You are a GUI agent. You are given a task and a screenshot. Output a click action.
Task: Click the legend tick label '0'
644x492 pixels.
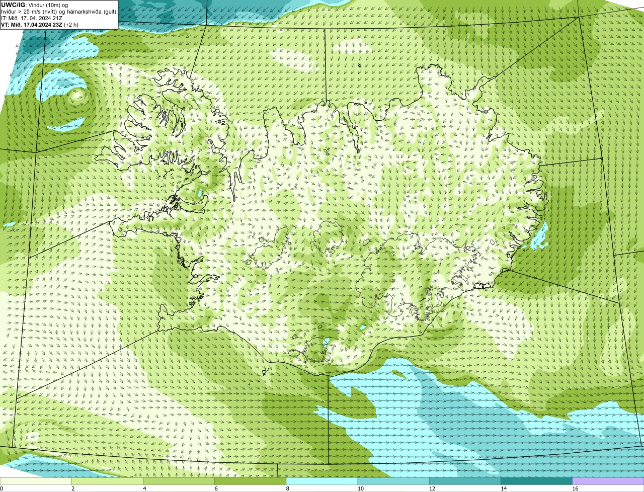click(x=2, y=488)
